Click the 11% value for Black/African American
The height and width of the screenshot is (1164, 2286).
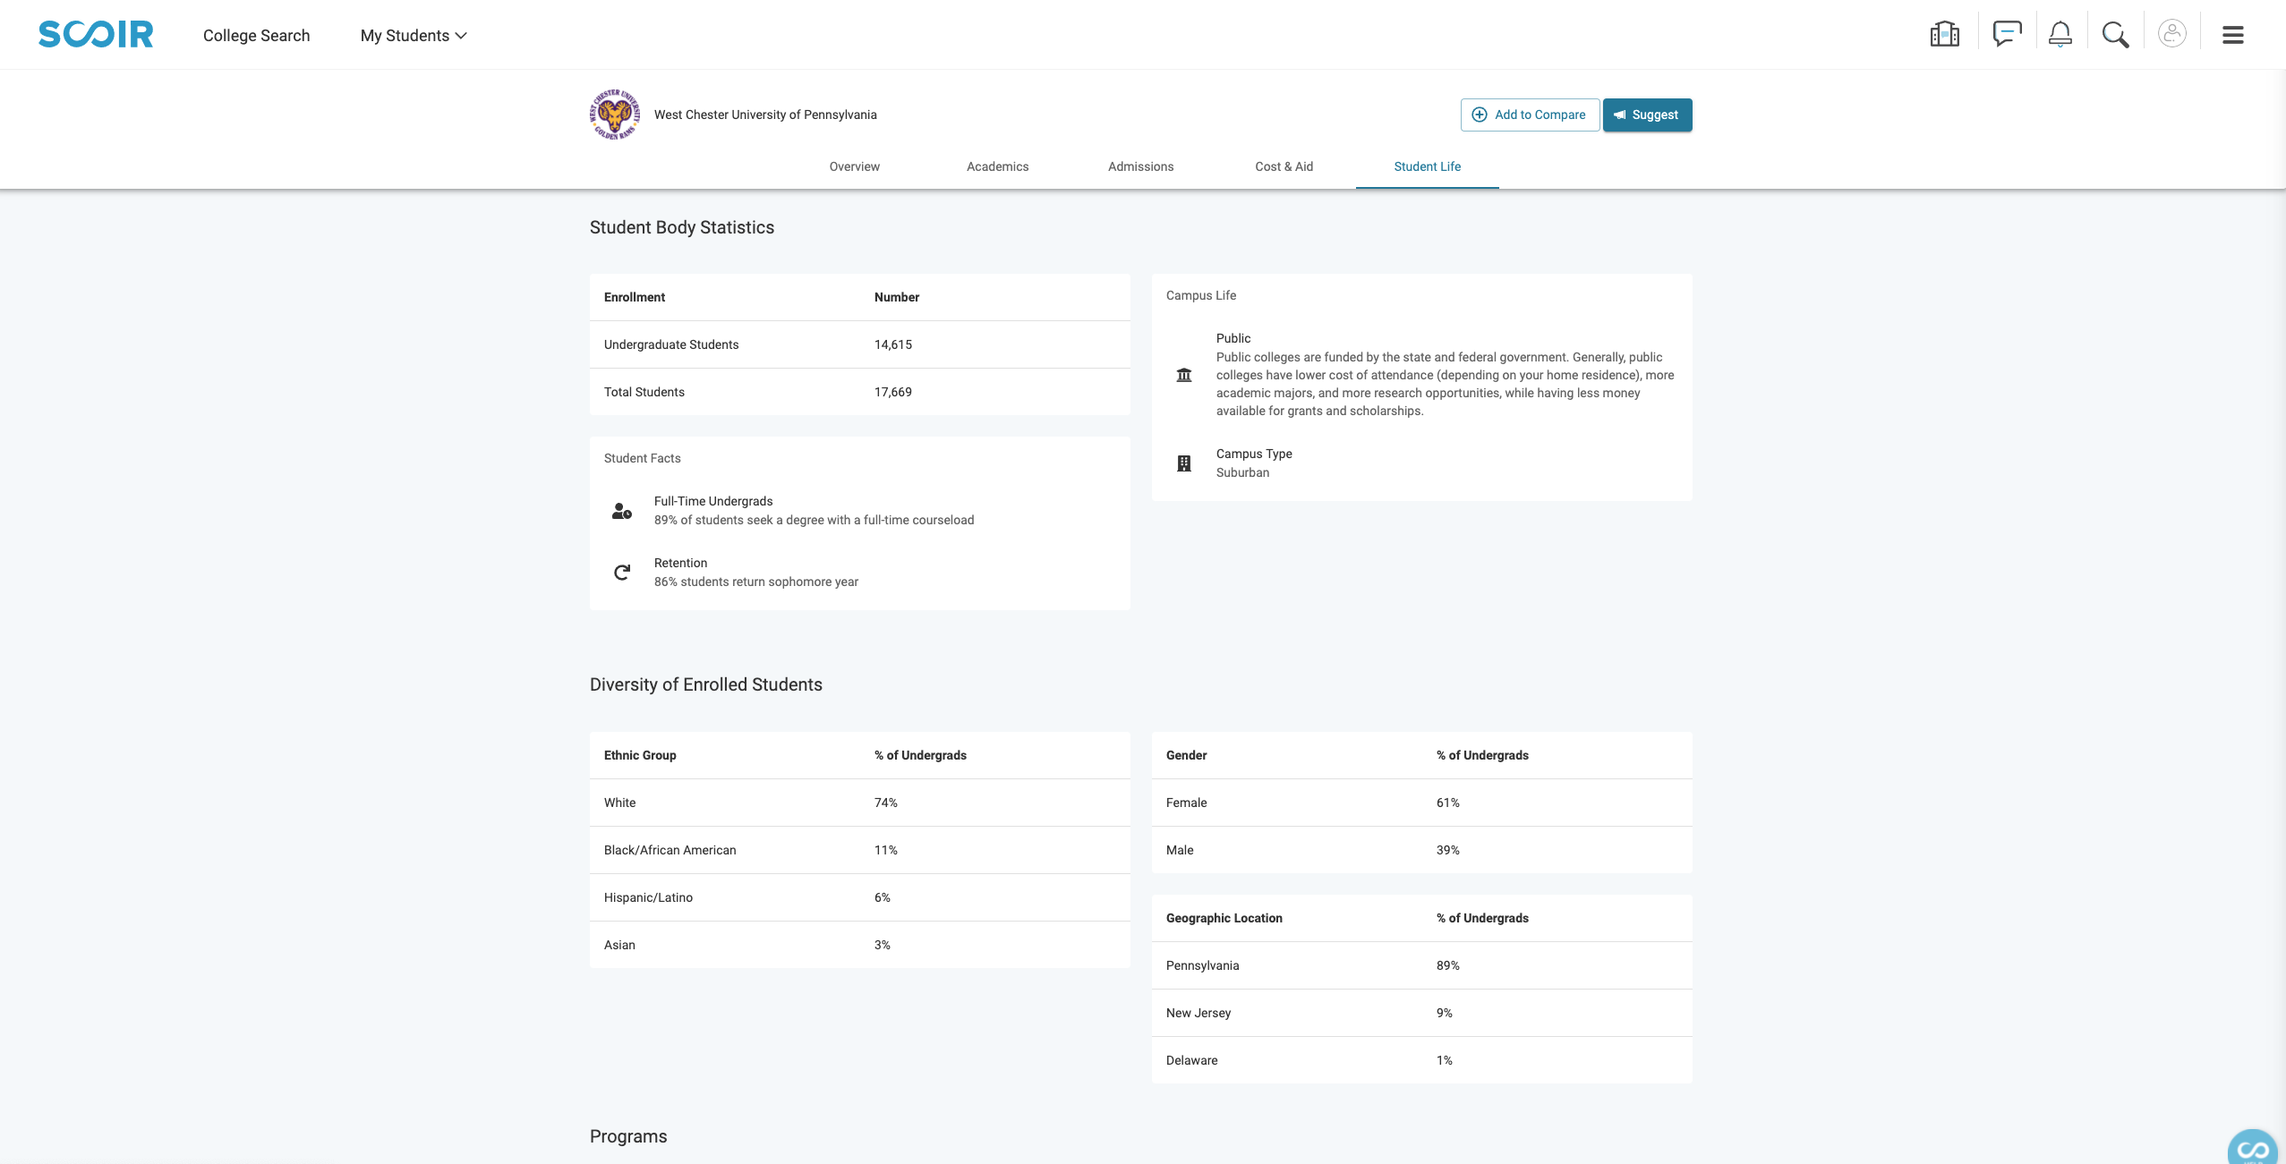886,850
